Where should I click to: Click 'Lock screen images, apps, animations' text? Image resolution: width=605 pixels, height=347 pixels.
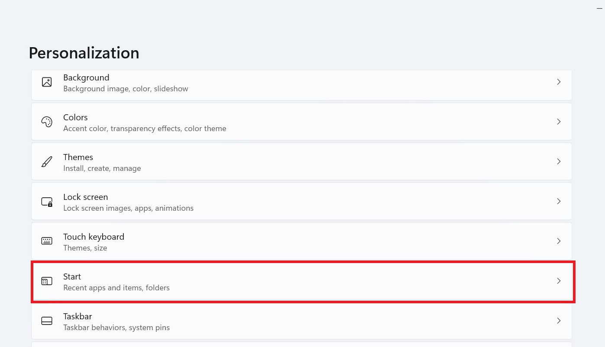pyautogui.click(x=128, y=208)
